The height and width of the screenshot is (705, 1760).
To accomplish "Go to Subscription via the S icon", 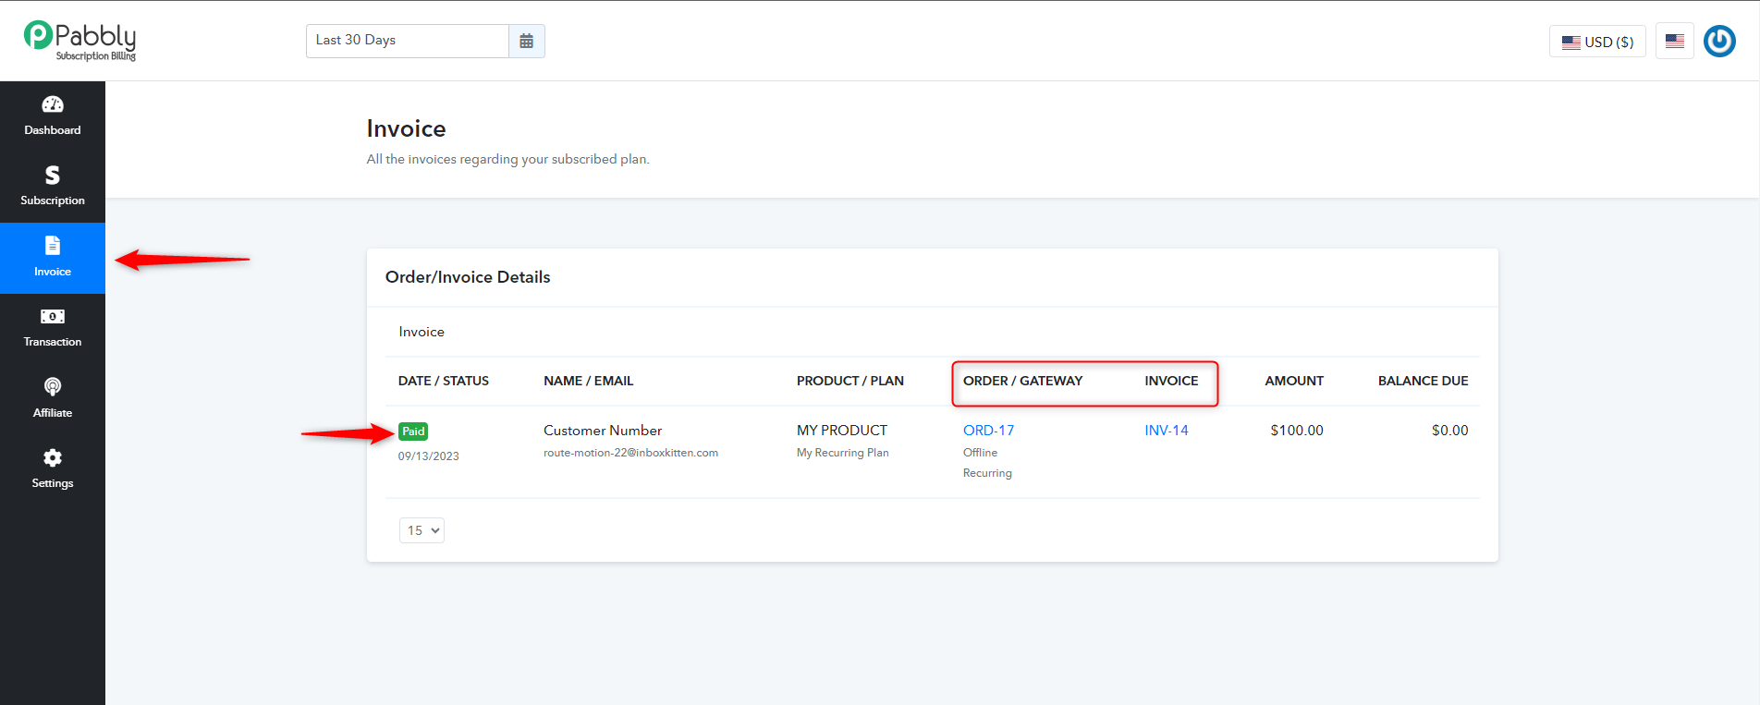I will click(53, 175).
